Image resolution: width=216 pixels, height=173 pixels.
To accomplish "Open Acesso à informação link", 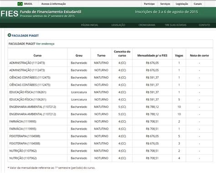I will click(53, 4).
